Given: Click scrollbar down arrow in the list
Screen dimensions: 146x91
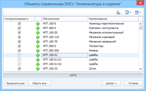Looking at the screenshot, I should click(x=140, y=69).
